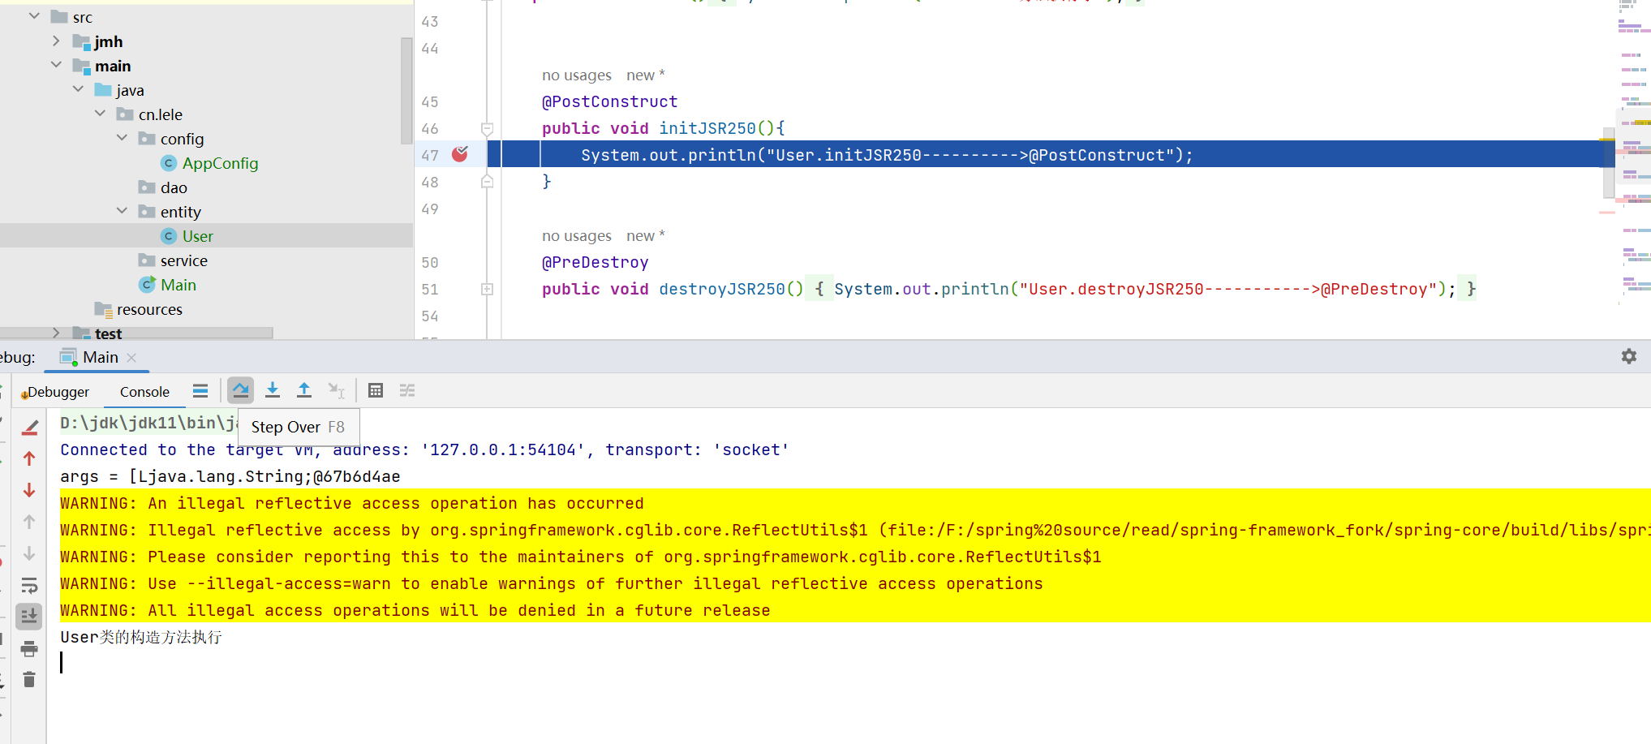The height and width of the screenshot is (744, 1651).
Task: Toggle the soft-wrap console option
Action: pyautogui.click(x=29, y=585)
